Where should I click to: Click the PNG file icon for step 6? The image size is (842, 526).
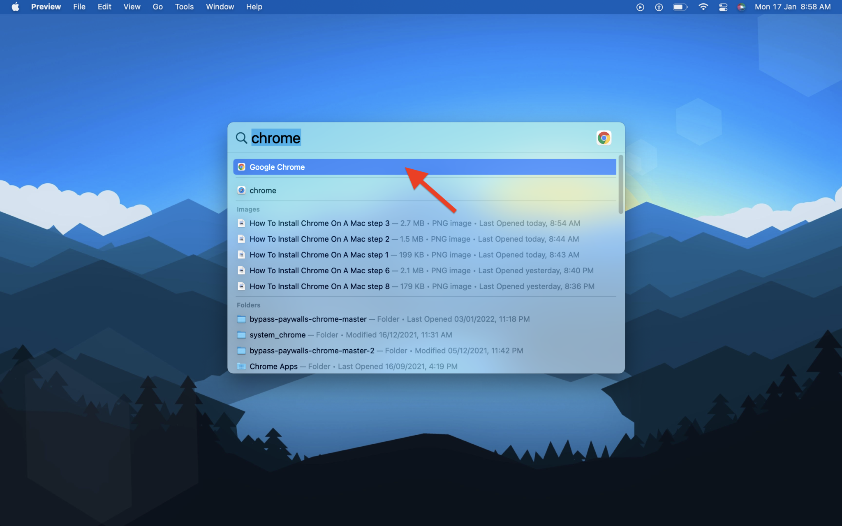(241, 270)
